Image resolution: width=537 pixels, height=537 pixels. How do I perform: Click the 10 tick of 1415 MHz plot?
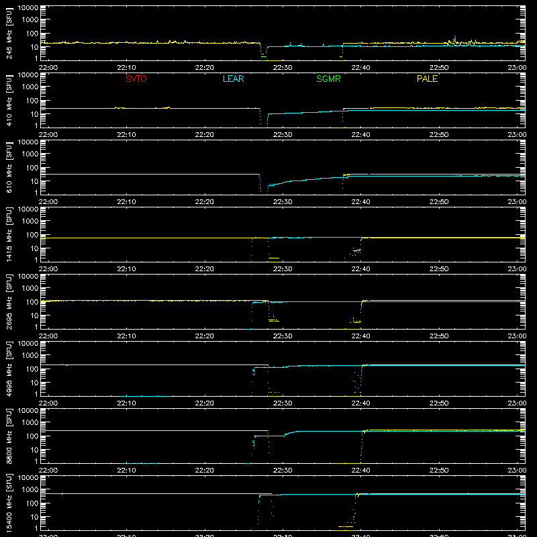click(x=34, y=248)
